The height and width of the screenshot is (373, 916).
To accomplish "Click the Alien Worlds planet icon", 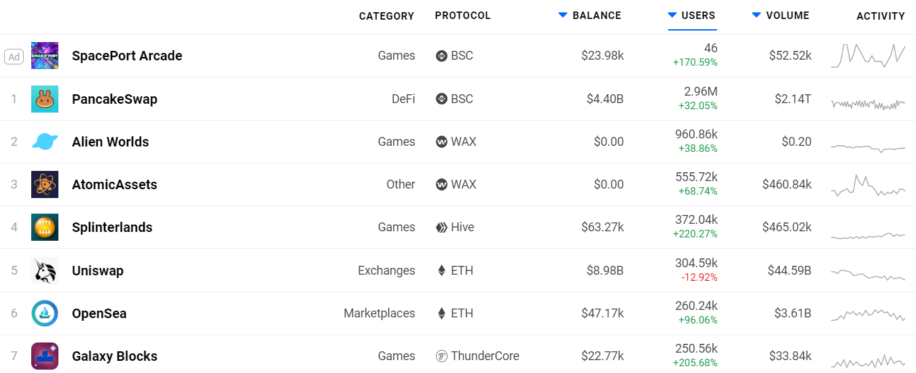I will coord(45,142).
